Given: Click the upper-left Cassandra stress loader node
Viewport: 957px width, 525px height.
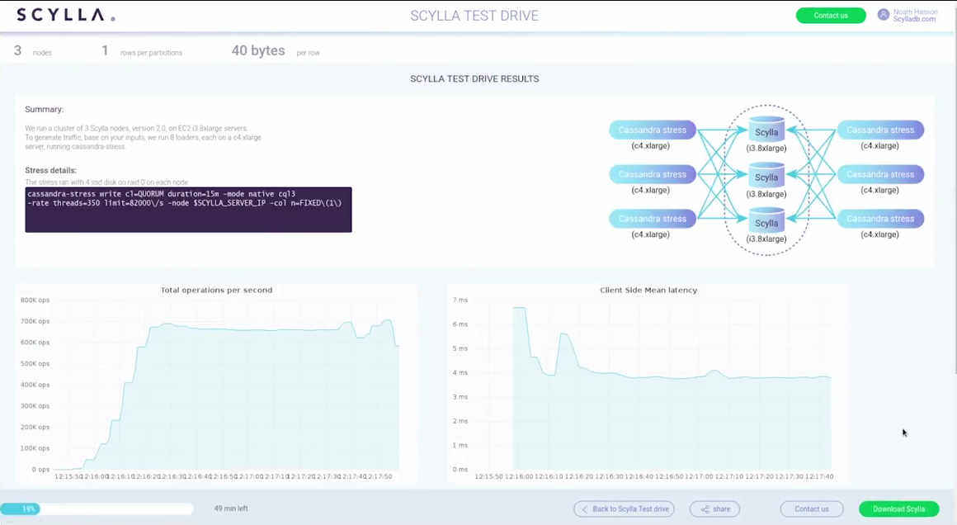Looking at the screenshot, I should point(653,130).
